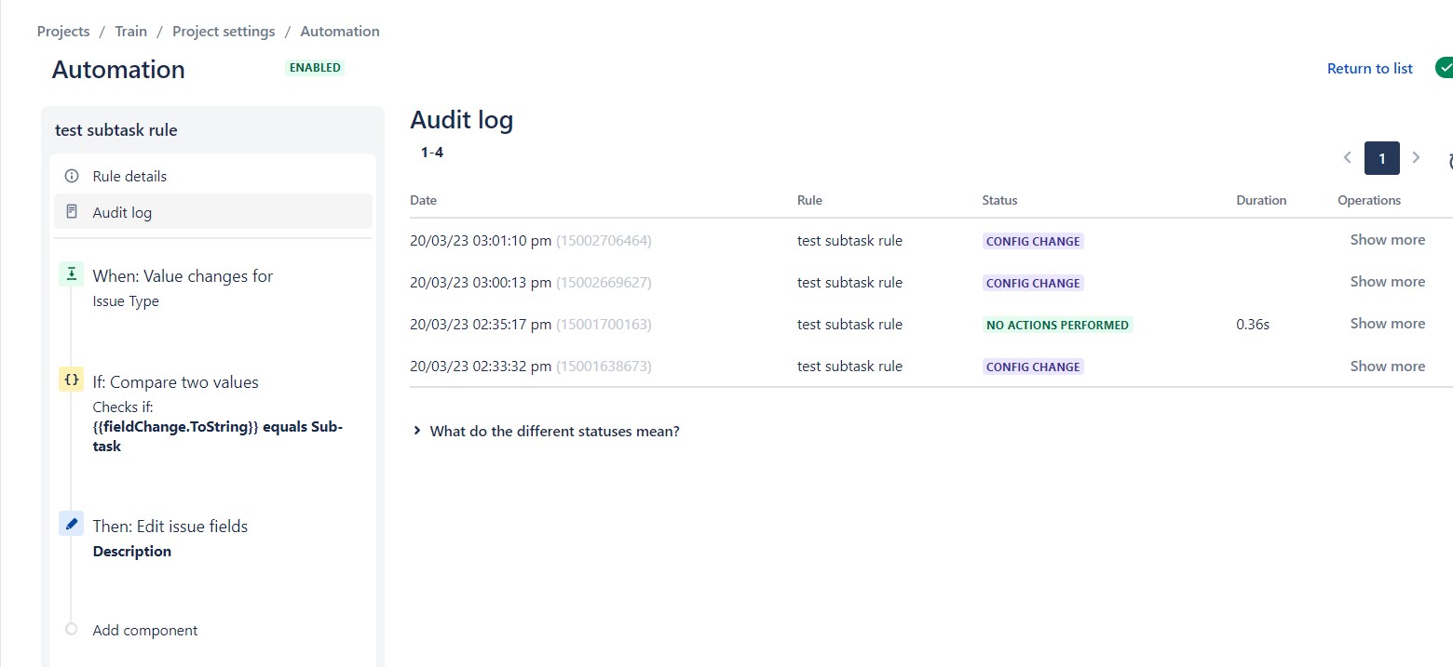
Task: Click the 0.36s duration value
Action: 1253,325
